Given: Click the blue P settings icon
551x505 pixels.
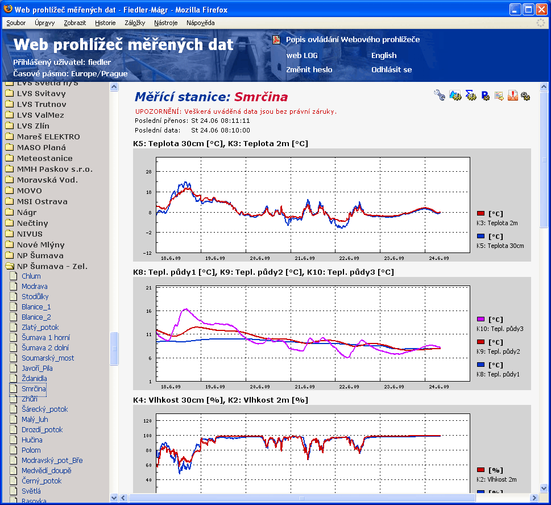Looking at the screenshot, I should pos(485,96).
